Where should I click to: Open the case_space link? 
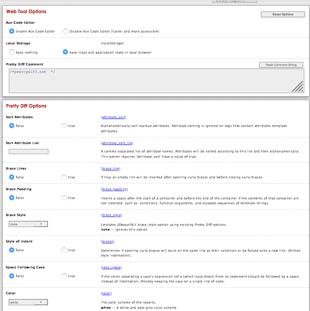111,268
